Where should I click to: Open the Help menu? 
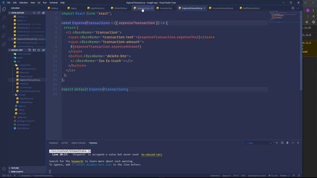[62, 2]
